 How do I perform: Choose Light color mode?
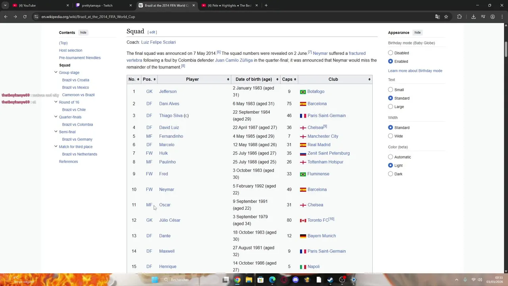(x=391, y=165)
